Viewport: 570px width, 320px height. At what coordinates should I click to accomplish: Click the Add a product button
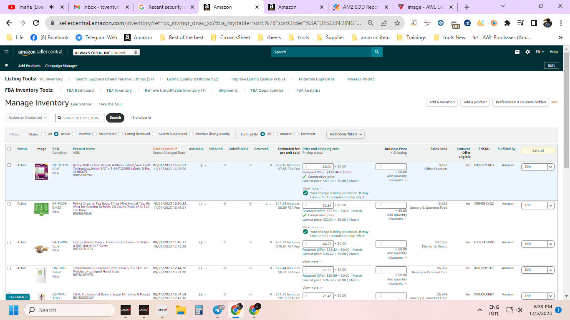point(475,102)
